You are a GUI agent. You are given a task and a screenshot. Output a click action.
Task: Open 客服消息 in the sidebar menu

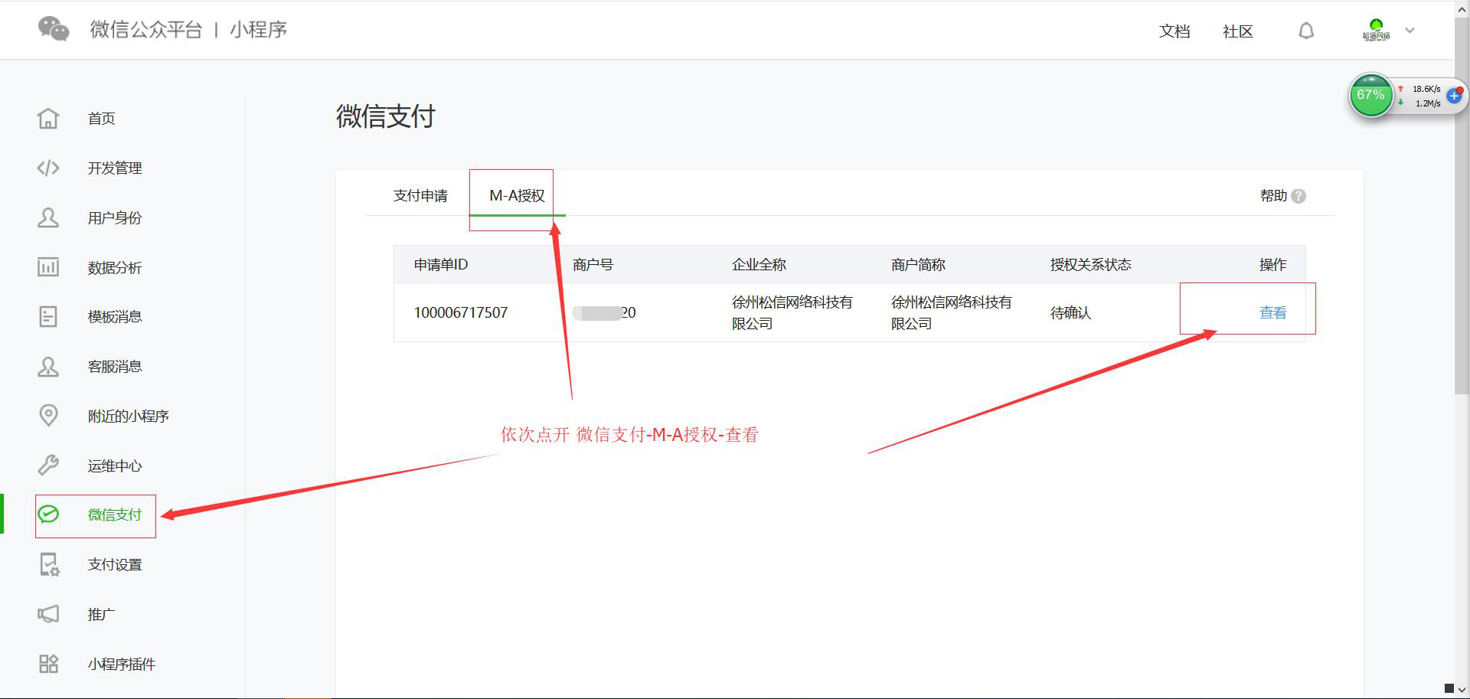[115, 366]
